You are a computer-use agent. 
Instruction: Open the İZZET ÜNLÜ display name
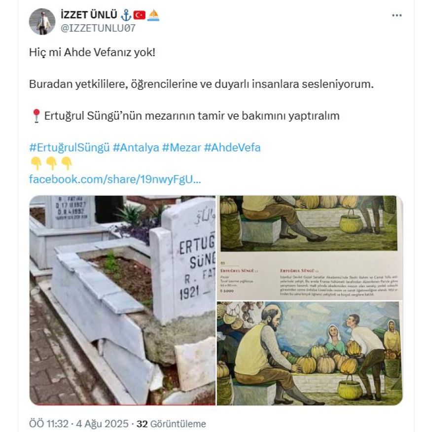click(89, 15)
